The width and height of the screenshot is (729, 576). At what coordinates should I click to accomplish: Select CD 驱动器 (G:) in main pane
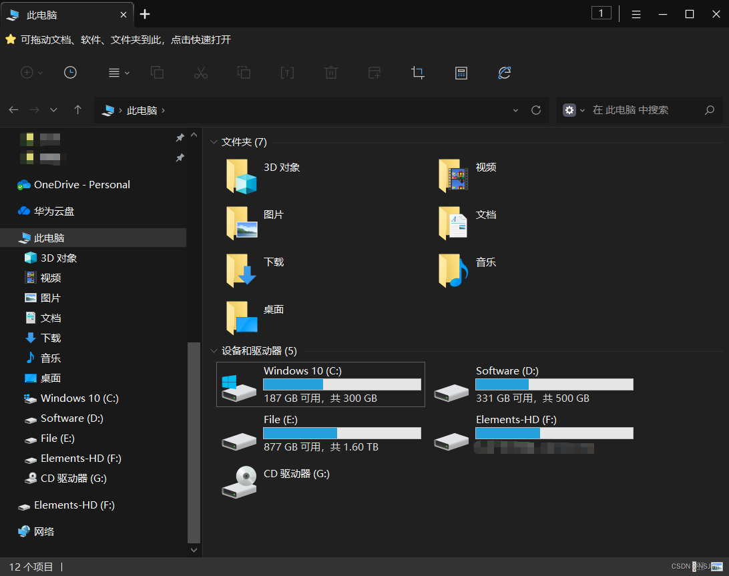[275, 482]
